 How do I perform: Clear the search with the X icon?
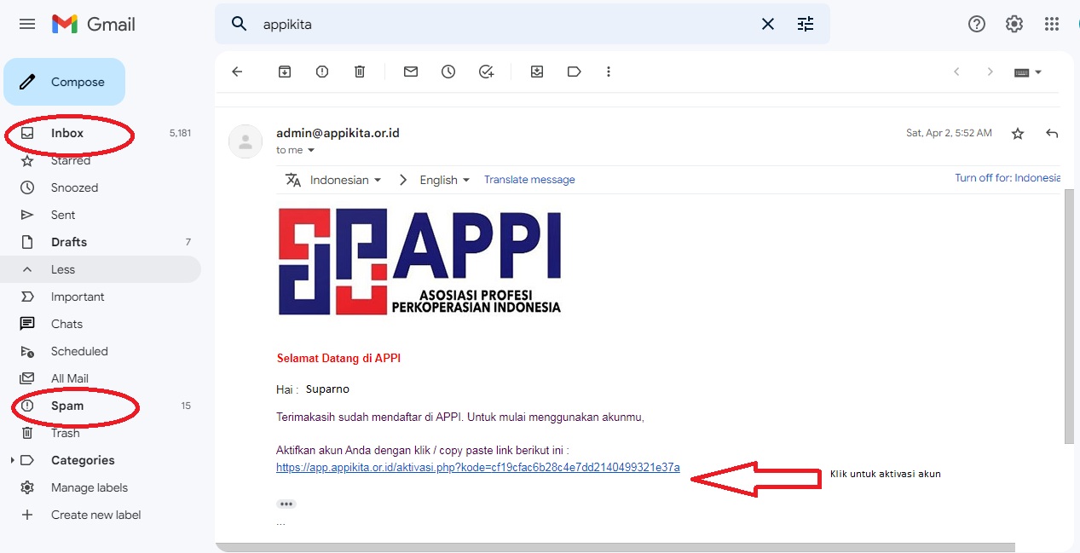pyautogui.click(x=768, y=24)
